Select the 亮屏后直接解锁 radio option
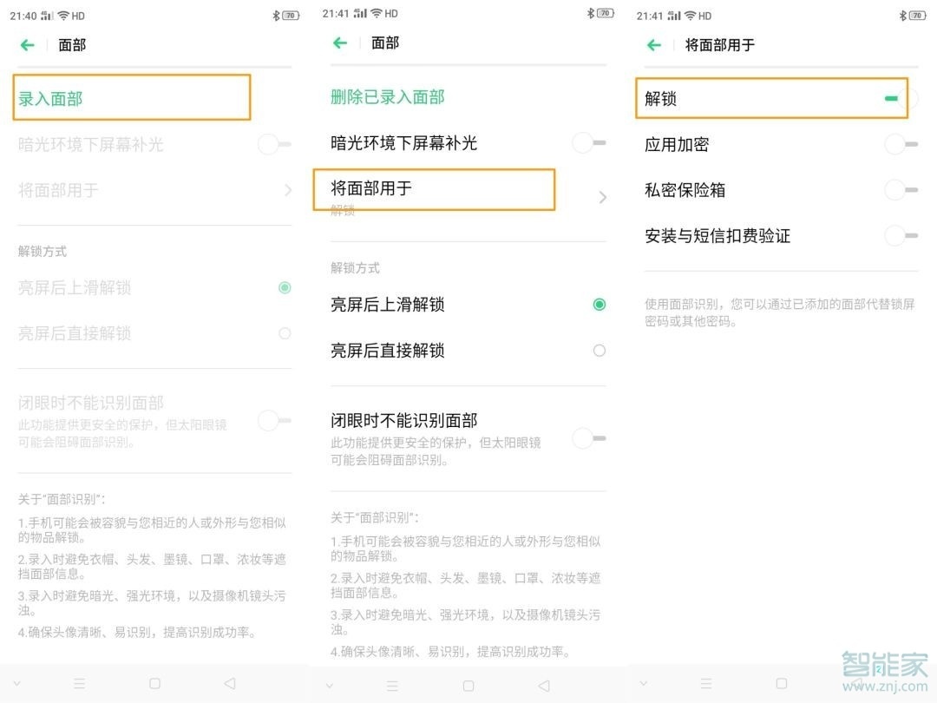 pos(599,351)
